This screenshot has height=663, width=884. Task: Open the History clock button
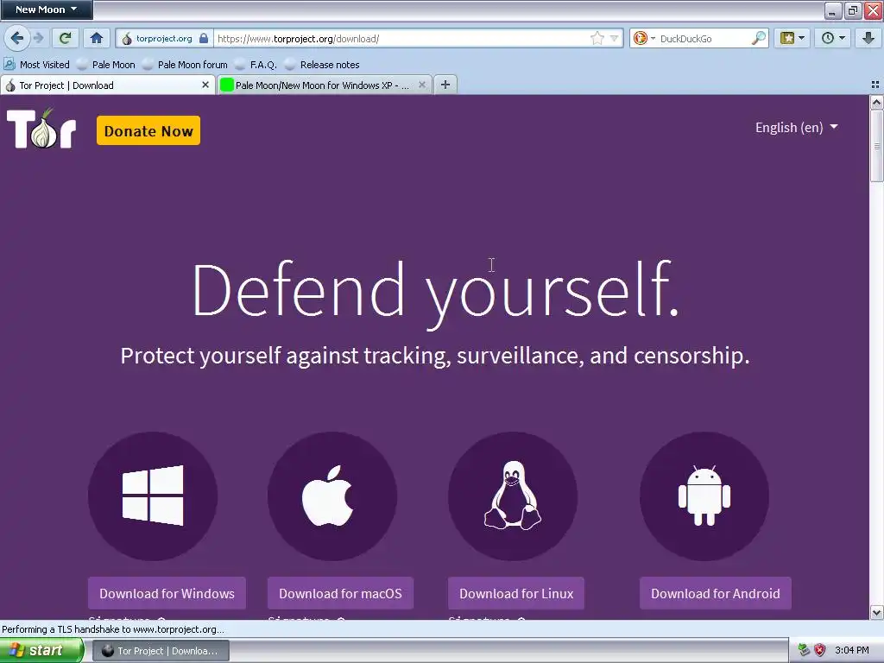(x=833, y=38)
